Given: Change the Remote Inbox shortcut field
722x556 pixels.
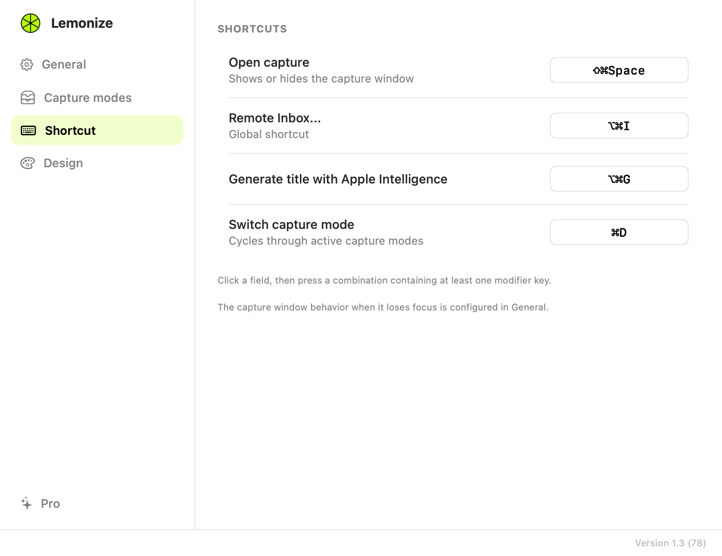Looking at the screenshot, I should click(619, 126).
